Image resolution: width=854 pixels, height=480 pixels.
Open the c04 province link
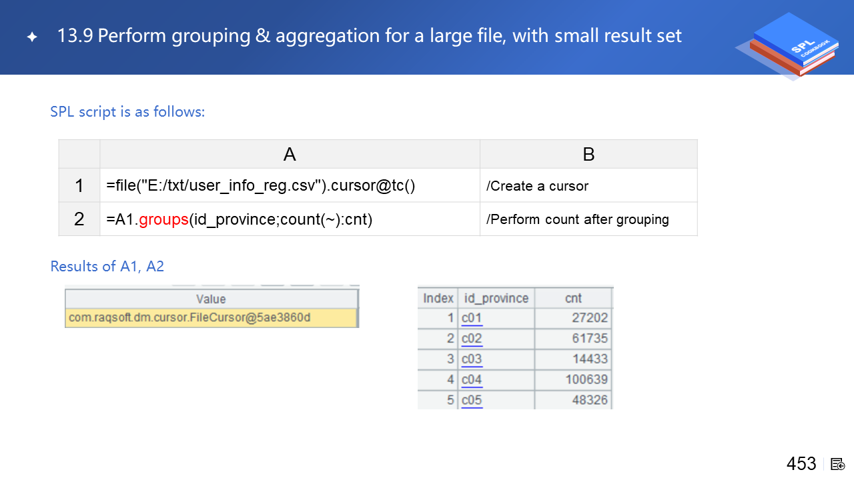(x=472, y=380)
